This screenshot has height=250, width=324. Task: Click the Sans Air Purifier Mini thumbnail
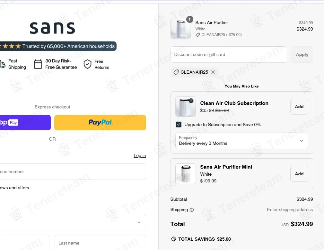coord(186,174)
